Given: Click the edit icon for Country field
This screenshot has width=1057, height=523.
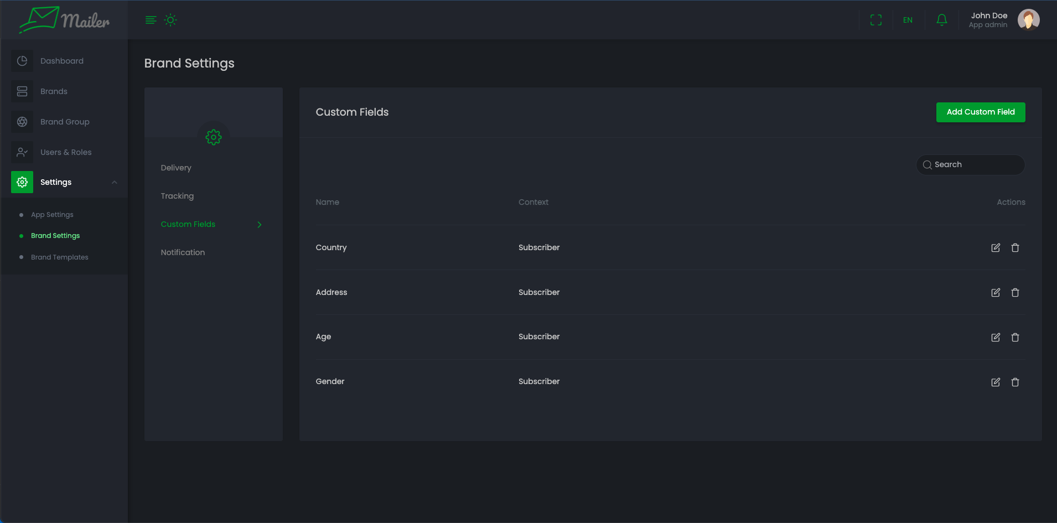Looking at the screenshot, I should 995,248.
